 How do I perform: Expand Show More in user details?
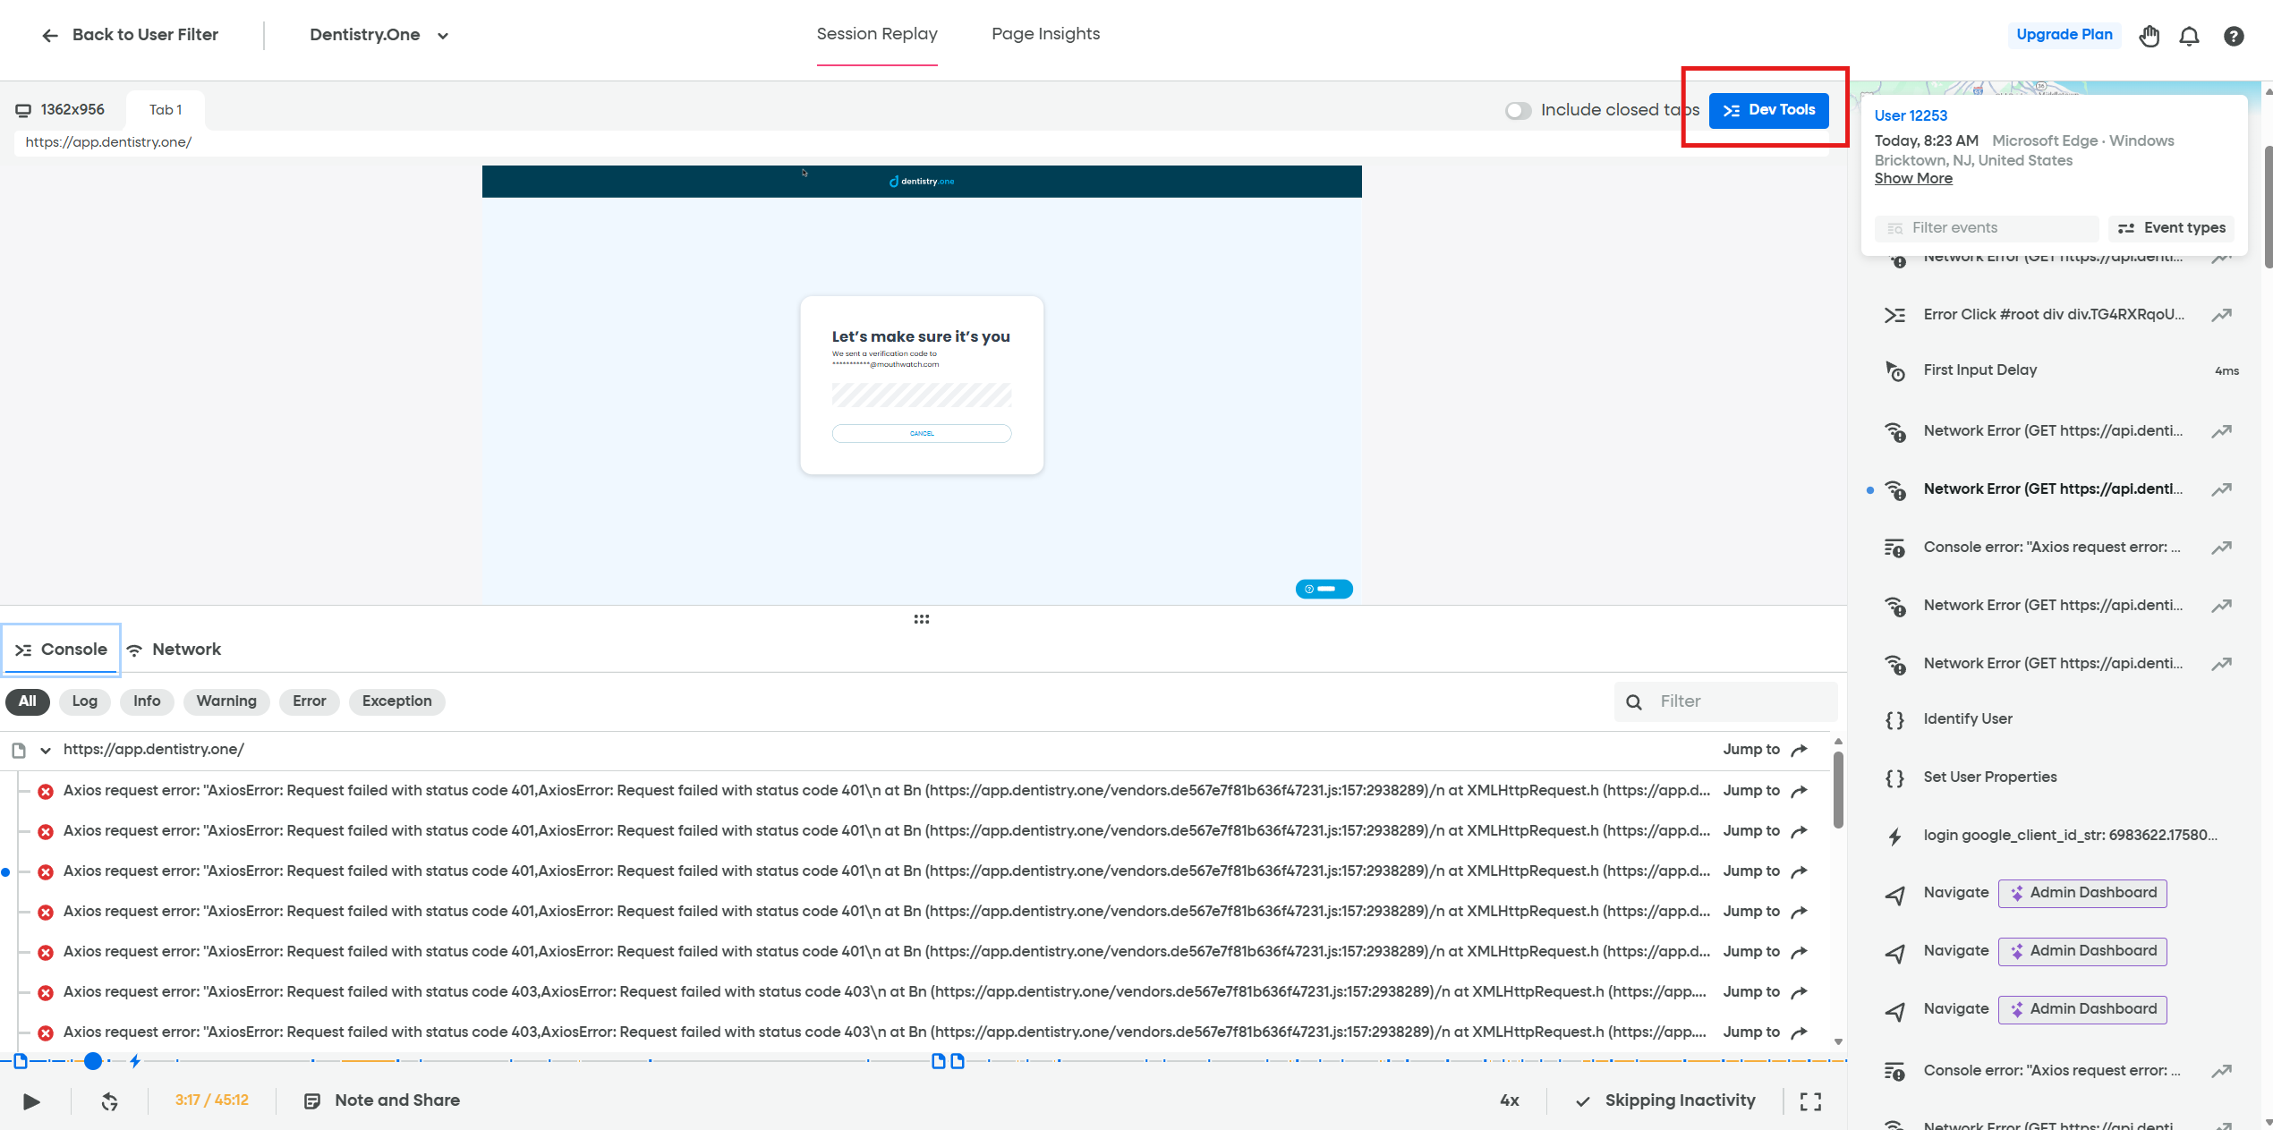[x=1913, y=178]
